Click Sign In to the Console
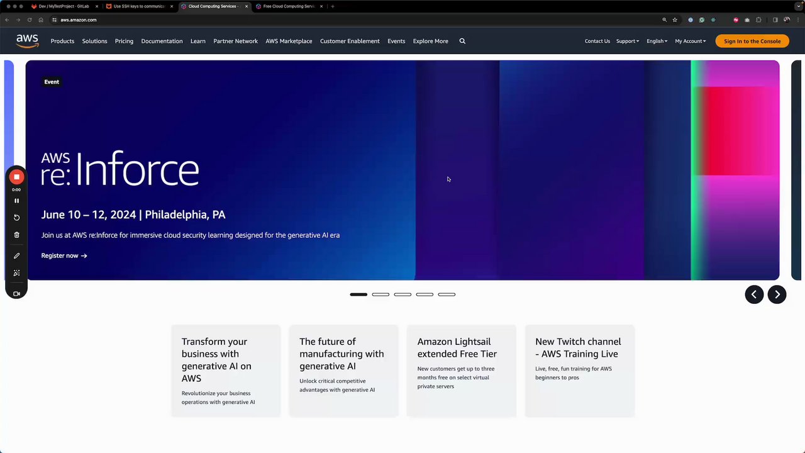 752,41
